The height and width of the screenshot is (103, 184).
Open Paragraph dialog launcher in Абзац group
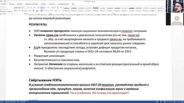(62, 13)
